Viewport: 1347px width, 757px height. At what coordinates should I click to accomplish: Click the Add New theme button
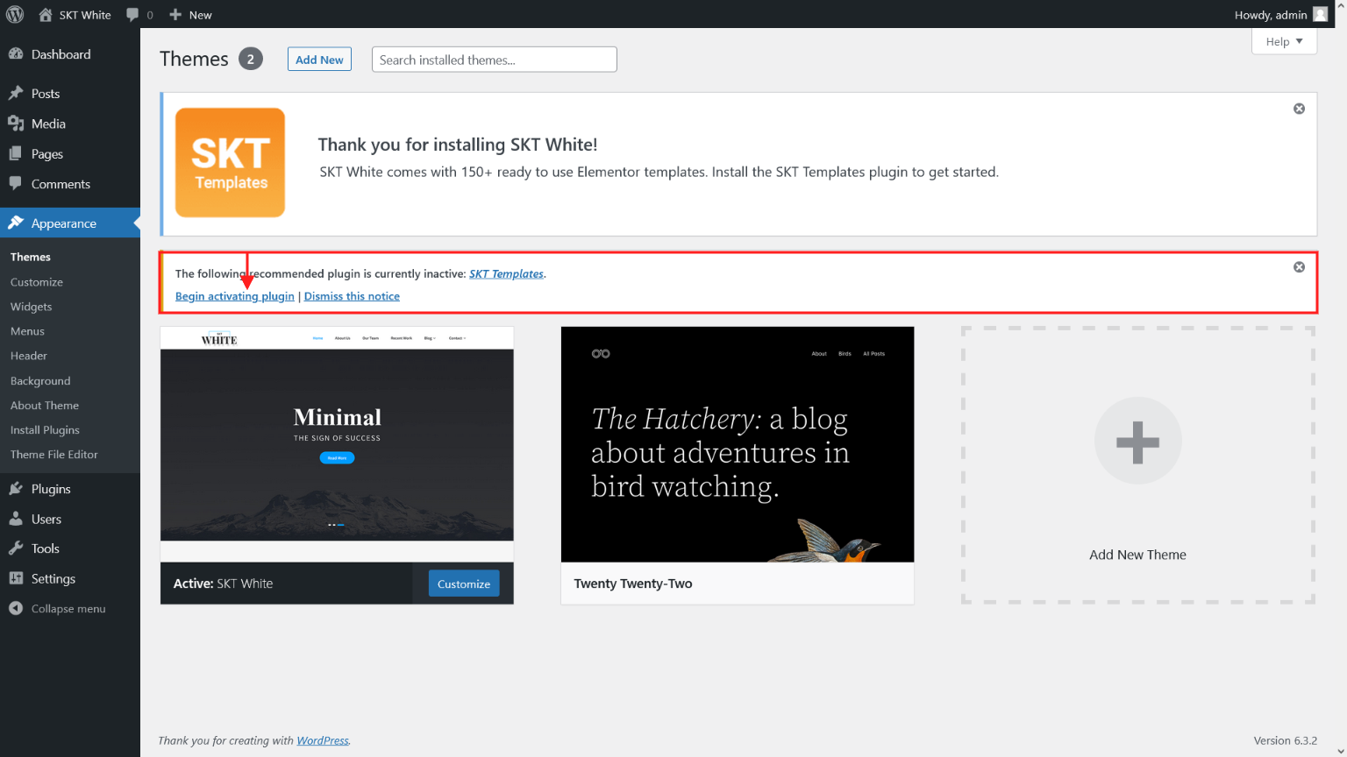pos(319,60)
